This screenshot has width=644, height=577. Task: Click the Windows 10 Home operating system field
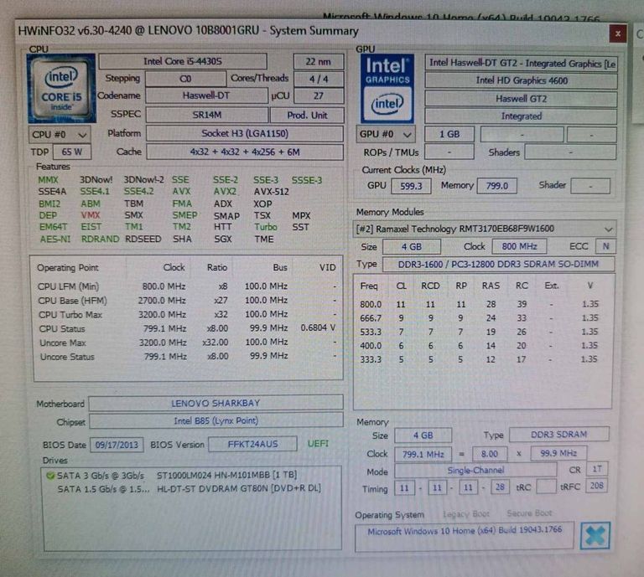pos(464,537)
